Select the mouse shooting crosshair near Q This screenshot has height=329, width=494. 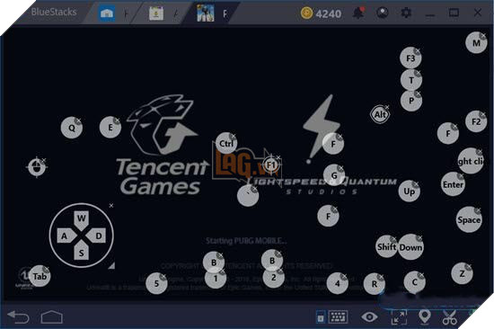pos(36,167)
